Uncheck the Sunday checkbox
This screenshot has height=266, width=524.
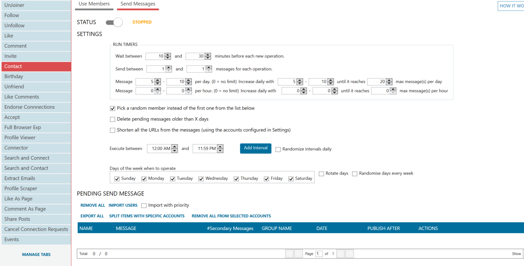pos(117,179)
